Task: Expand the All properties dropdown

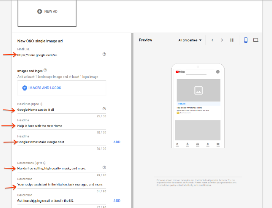Action: click(x=190, y=40)
